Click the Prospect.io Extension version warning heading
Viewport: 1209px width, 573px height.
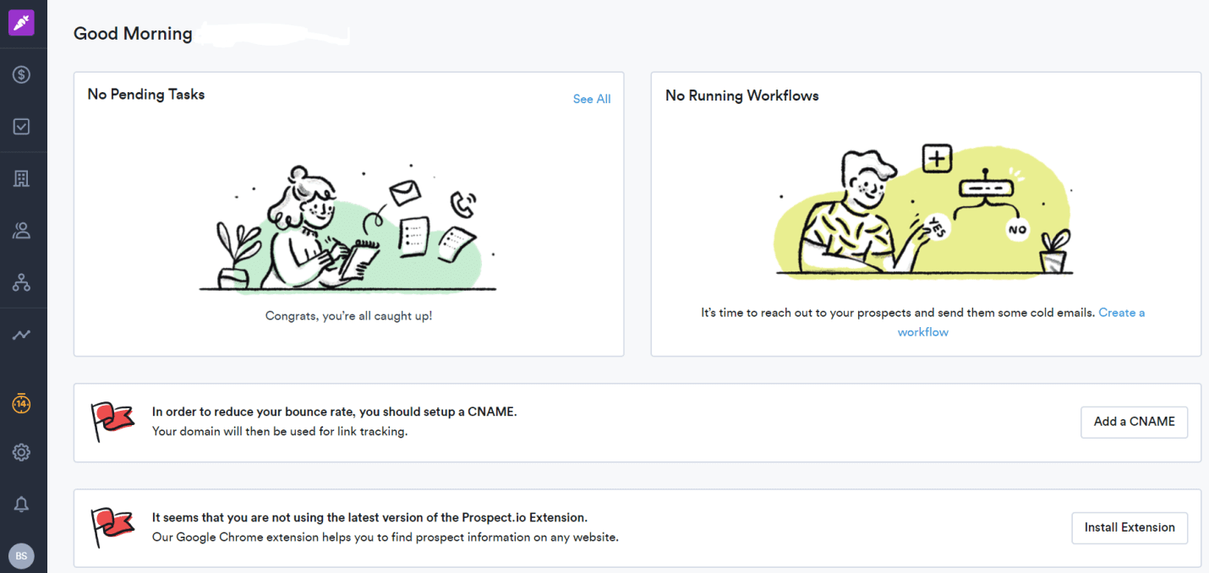369,517
